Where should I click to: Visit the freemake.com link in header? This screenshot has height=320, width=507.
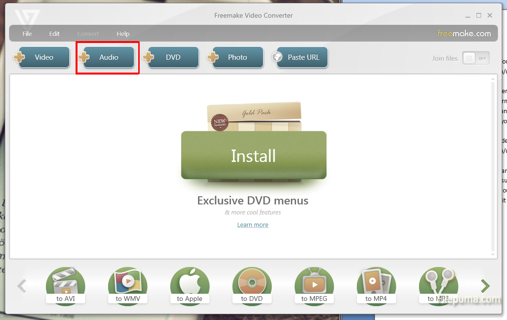click(464, 33)
